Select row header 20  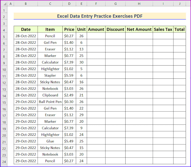tap(4, 135)
